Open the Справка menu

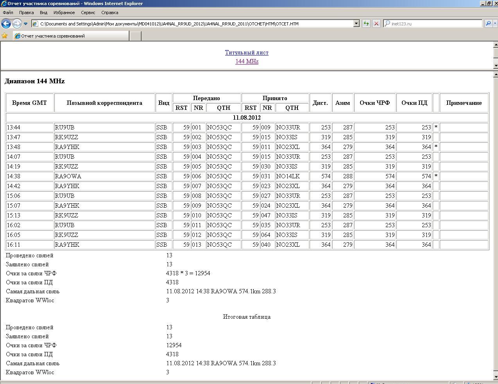click(109, 13)
